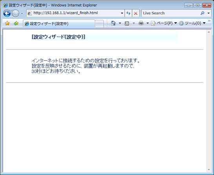
Task: Click the RSS feeds icon
Action: pyautogui.click(x=127, y=23)
